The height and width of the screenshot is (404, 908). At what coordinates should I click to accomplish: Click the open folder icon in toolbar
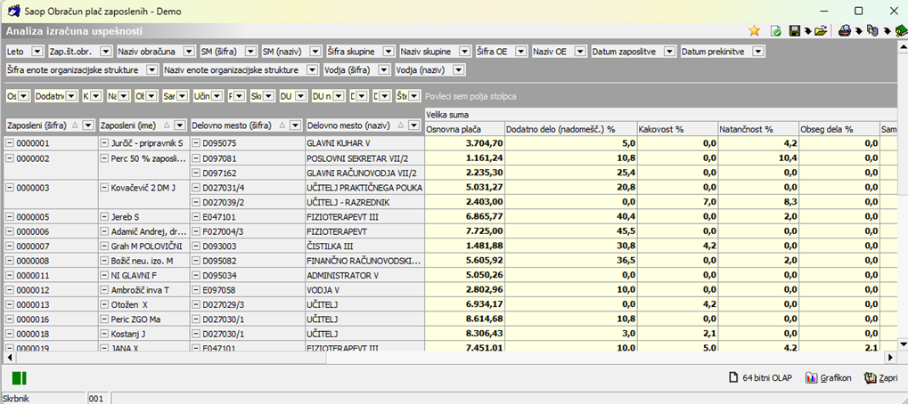(x=820, y=31)
